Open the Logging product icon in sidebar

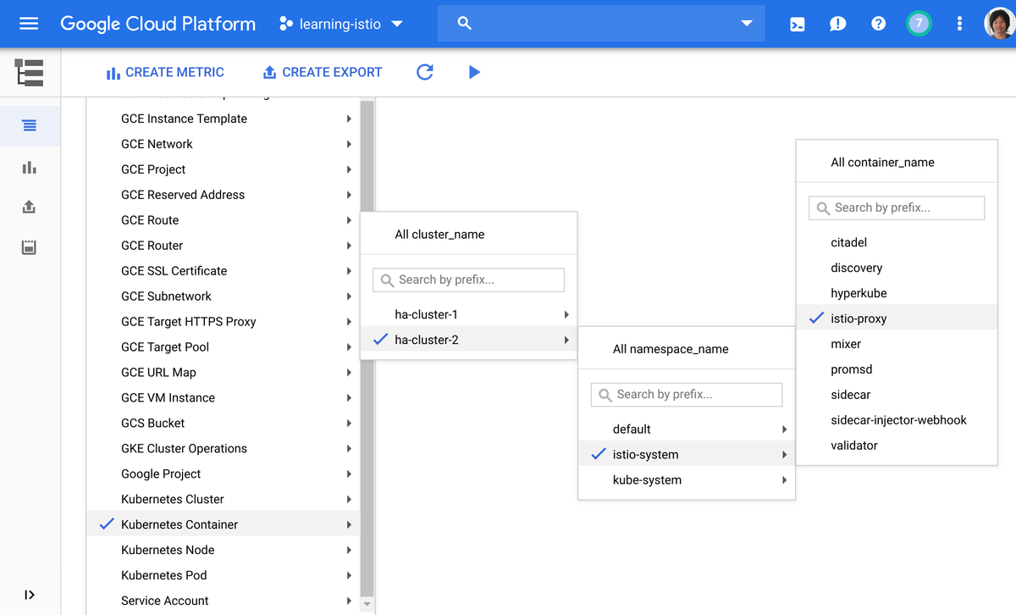[x=30, y=73]
